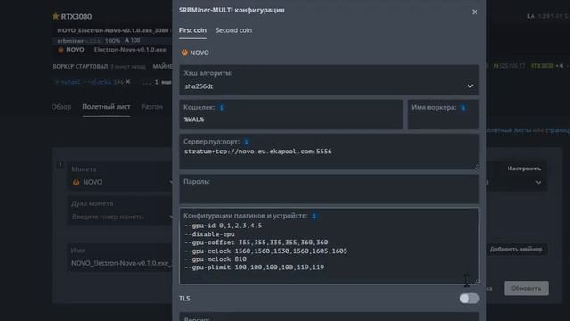Viewport: 570px width, 321px height.
Task: Click the --disable-cpu line
Action: (209, 234)
